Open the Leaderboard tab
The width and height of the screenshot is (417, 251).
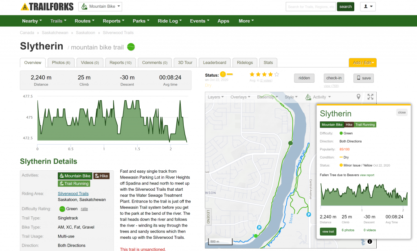(215, 63)
